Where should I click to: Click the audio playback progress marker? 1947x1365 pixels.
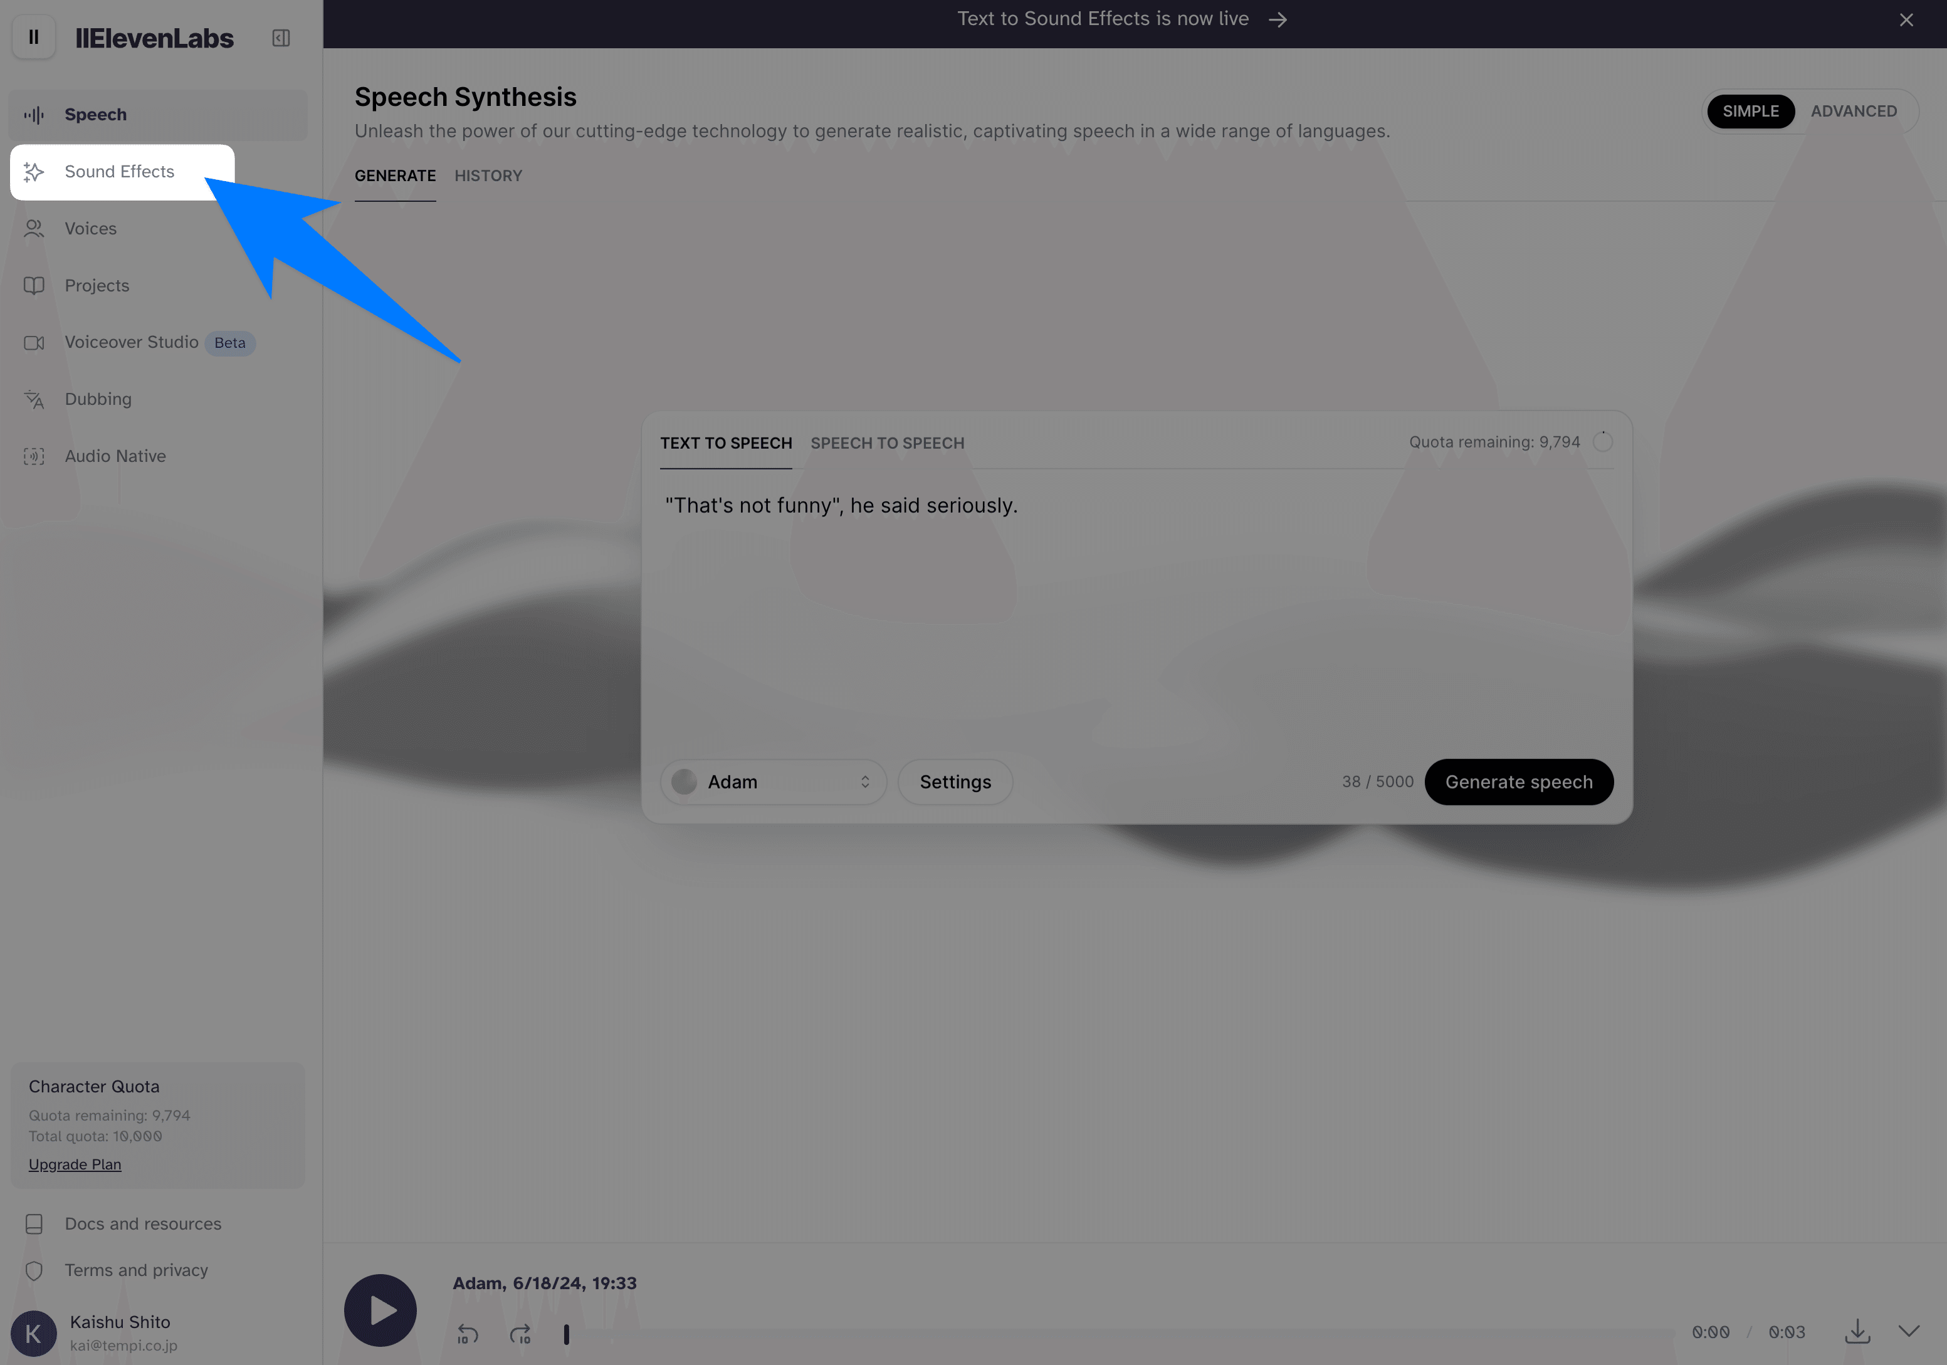click(x=567, y=1334)
